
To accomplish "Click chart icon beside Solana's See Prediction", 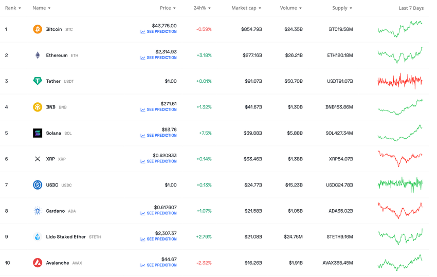I will point(143,136).
